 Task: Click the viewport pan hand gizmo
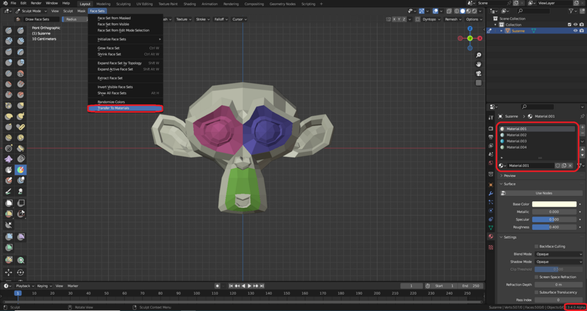coord(478,64)
